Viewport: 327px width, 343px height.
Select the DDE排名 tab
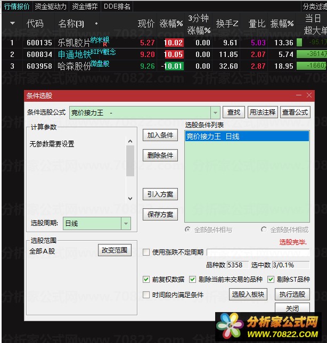coord(117,6)
